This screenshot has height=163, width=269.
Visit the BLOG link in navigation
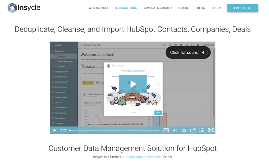coord(201,8)
